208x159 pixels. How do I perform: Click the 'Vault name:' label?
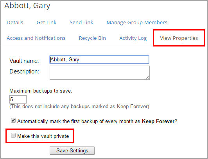(x=24, y=61)
